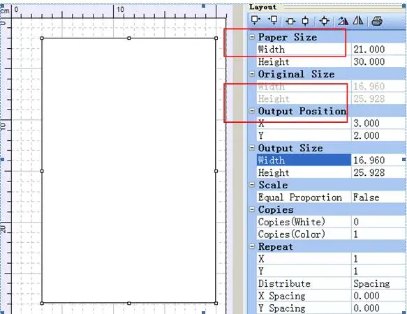Click the align-to-left-bottom layout icon with right and down arrows
The width and height of the screenshot is (407, 314).
click(x=256, y=20)
